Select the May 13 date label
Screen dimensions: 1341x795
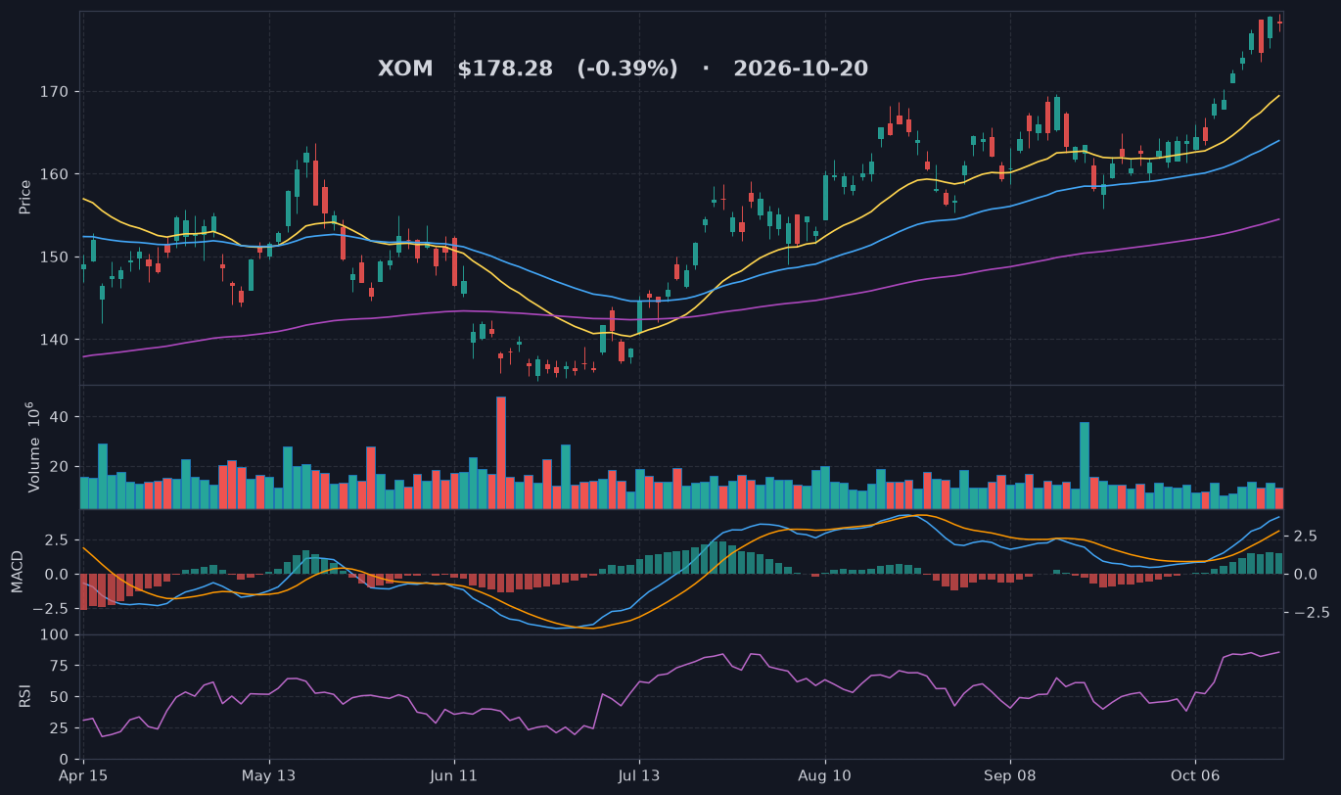pyautogui.click(x=269, y=773)
